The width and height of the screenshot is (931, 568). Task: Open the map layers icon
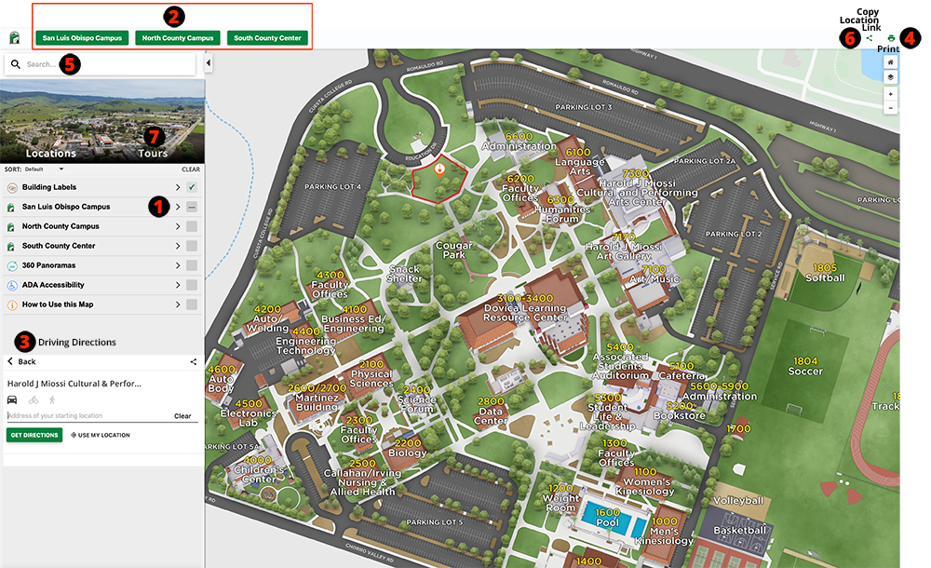tap(890, 76)
